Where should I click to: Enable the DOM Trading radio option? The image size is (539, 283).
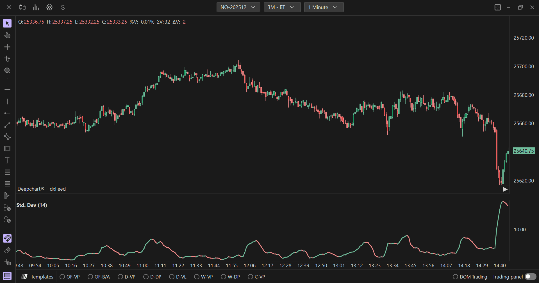tap(470, 277)
